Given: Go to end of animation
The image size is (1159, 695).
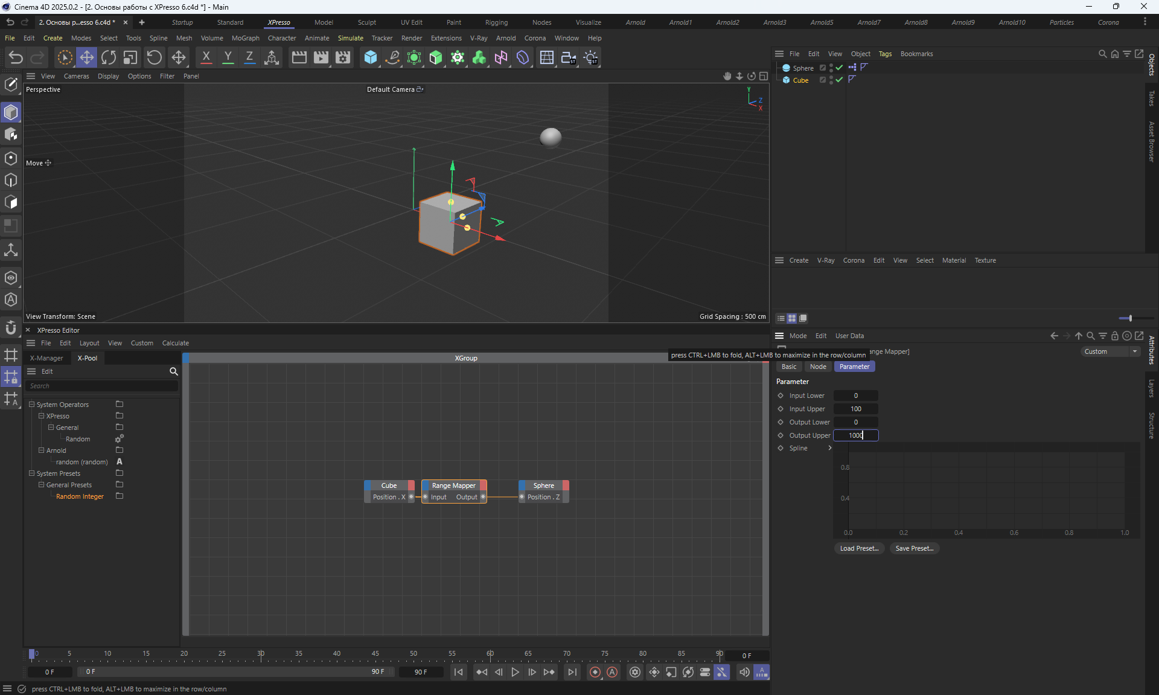Looking at the screenshot, I should pyautogui.click(x=572, y=672).
